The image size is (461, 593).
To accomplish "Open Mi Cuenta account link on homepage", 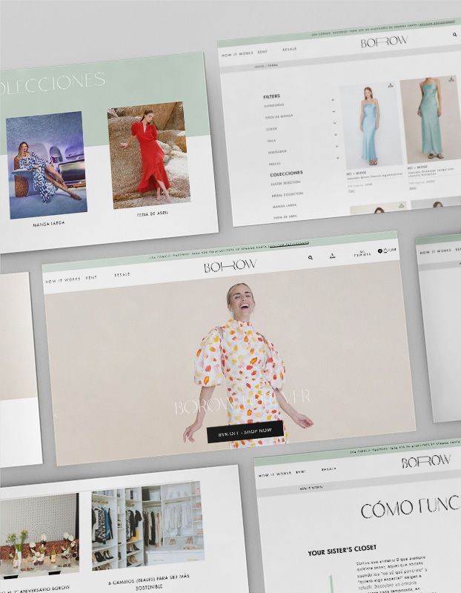I will click(362, 254).
